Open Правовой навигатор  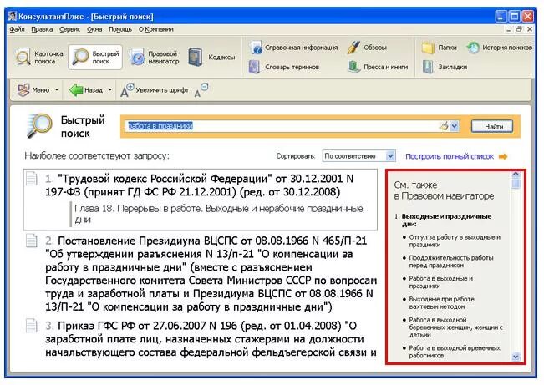point(154,58)
